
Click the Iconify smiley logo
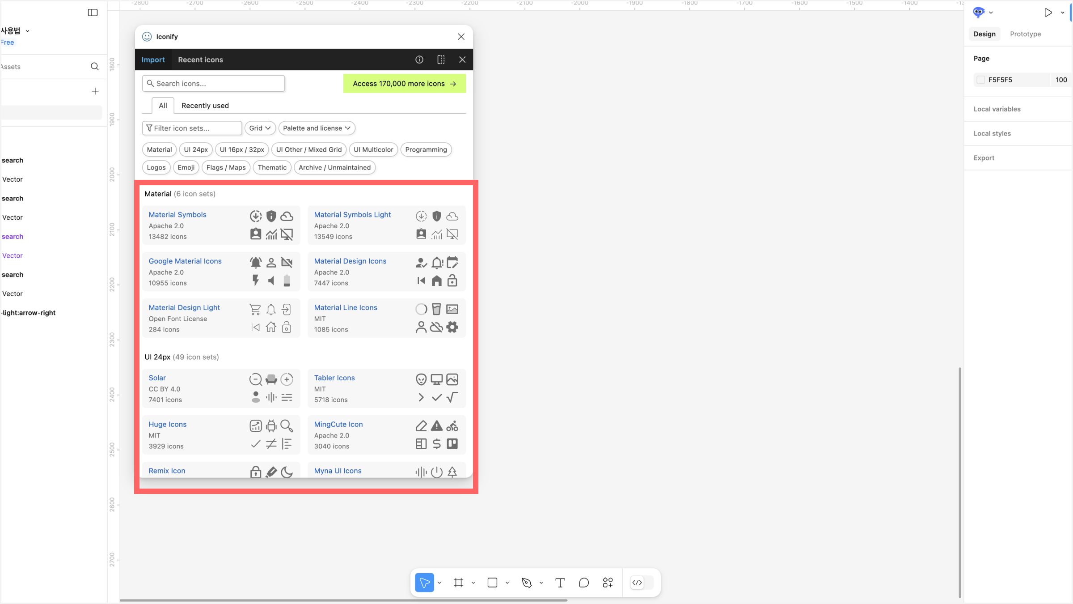point(147,37)
